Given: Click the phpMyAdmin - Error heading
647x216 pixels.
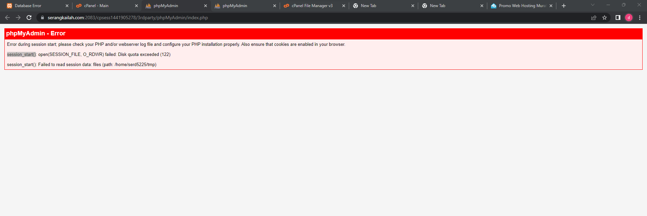Looking at the screenshot, I should coord(36,33).
